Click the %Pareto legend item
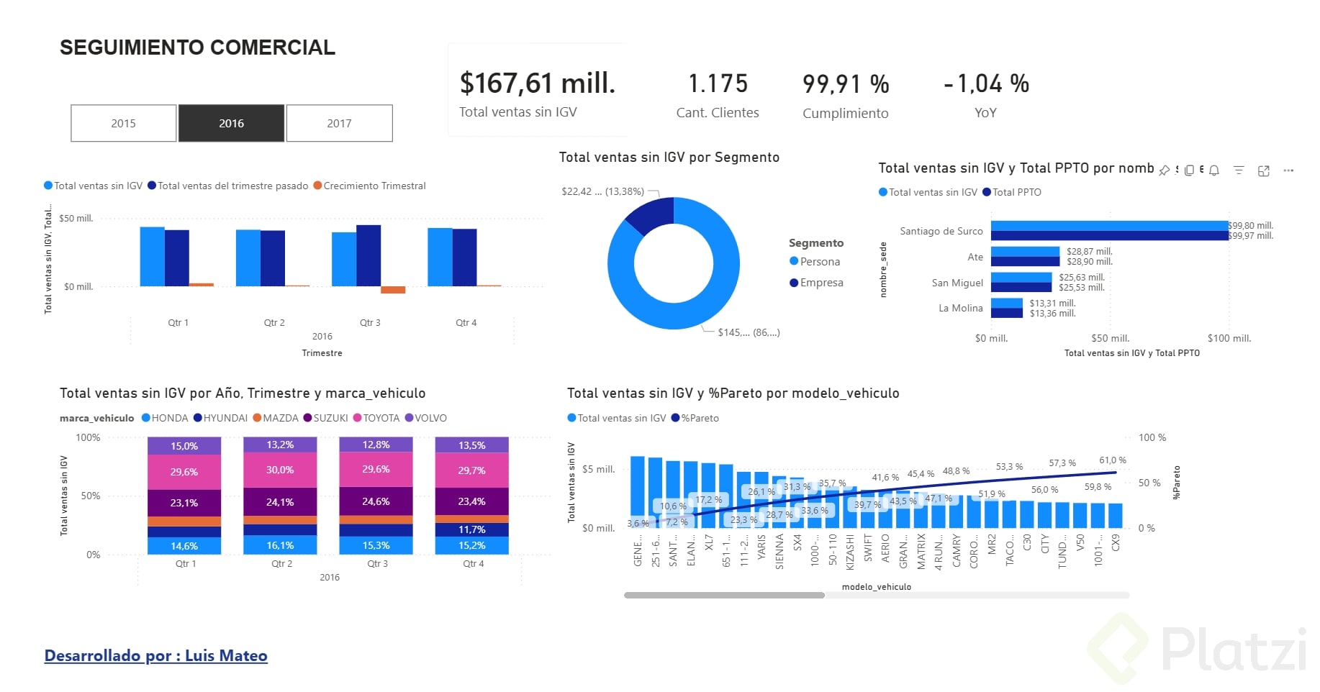1320x692 pixels. point(695,418)
